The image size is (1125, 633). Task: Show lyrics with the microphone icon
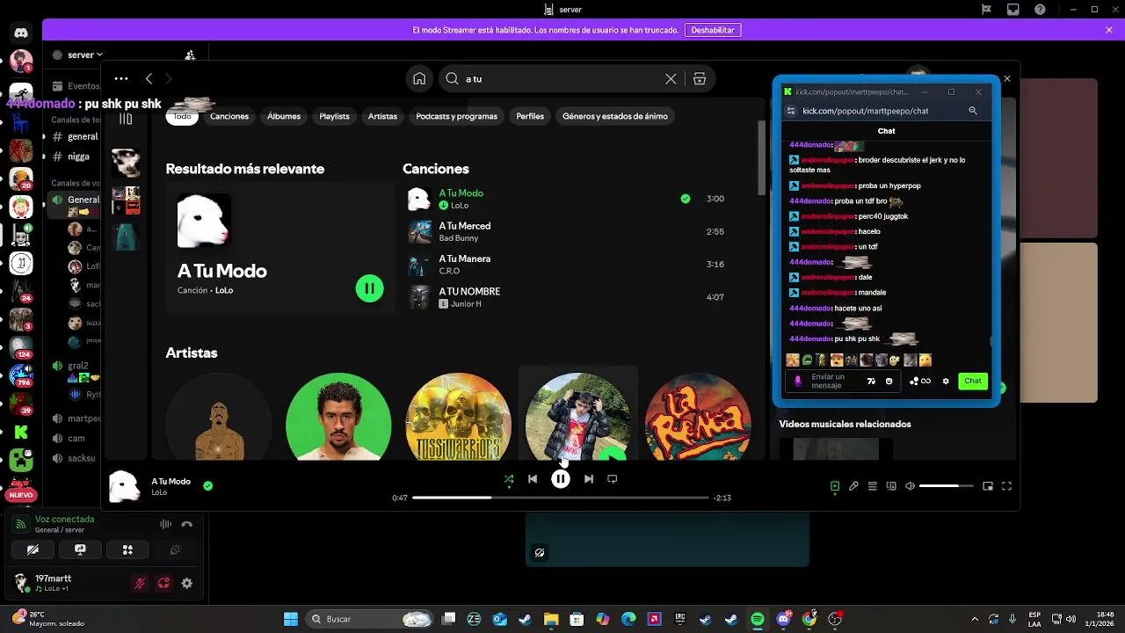[853, 486]
